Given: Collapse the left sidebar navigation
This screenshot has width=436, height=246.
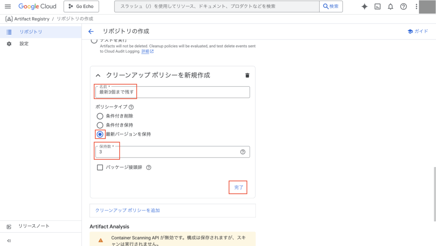Looking at the screenshot, I should coord(9,240).
